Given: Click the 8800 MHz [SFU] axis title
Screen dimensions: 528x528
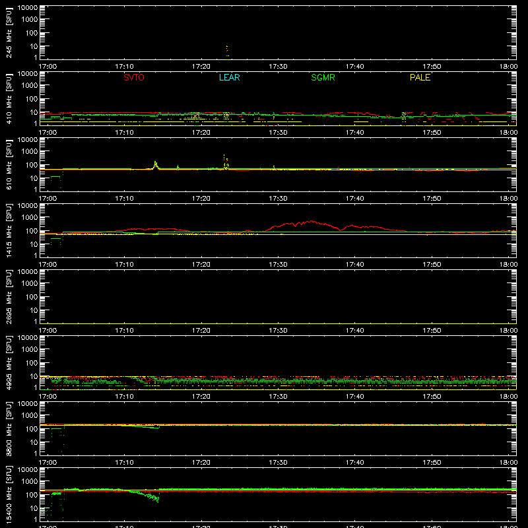Looking at the screenshot, I should click(x=9, y=428).
